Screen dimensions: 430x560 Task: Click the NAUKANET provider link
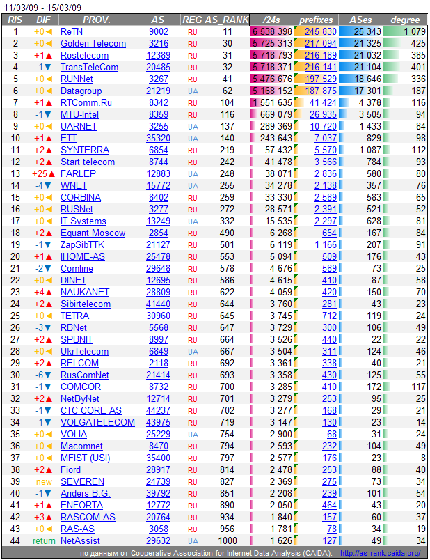(x=85, y=292)
